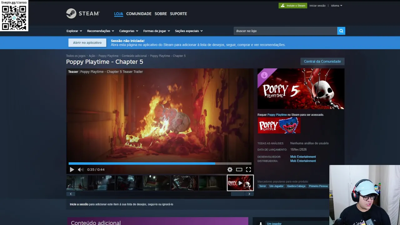The image size is (400, 225).
Task: Click the livepix QR code overlay
Action: pos(14,17)
